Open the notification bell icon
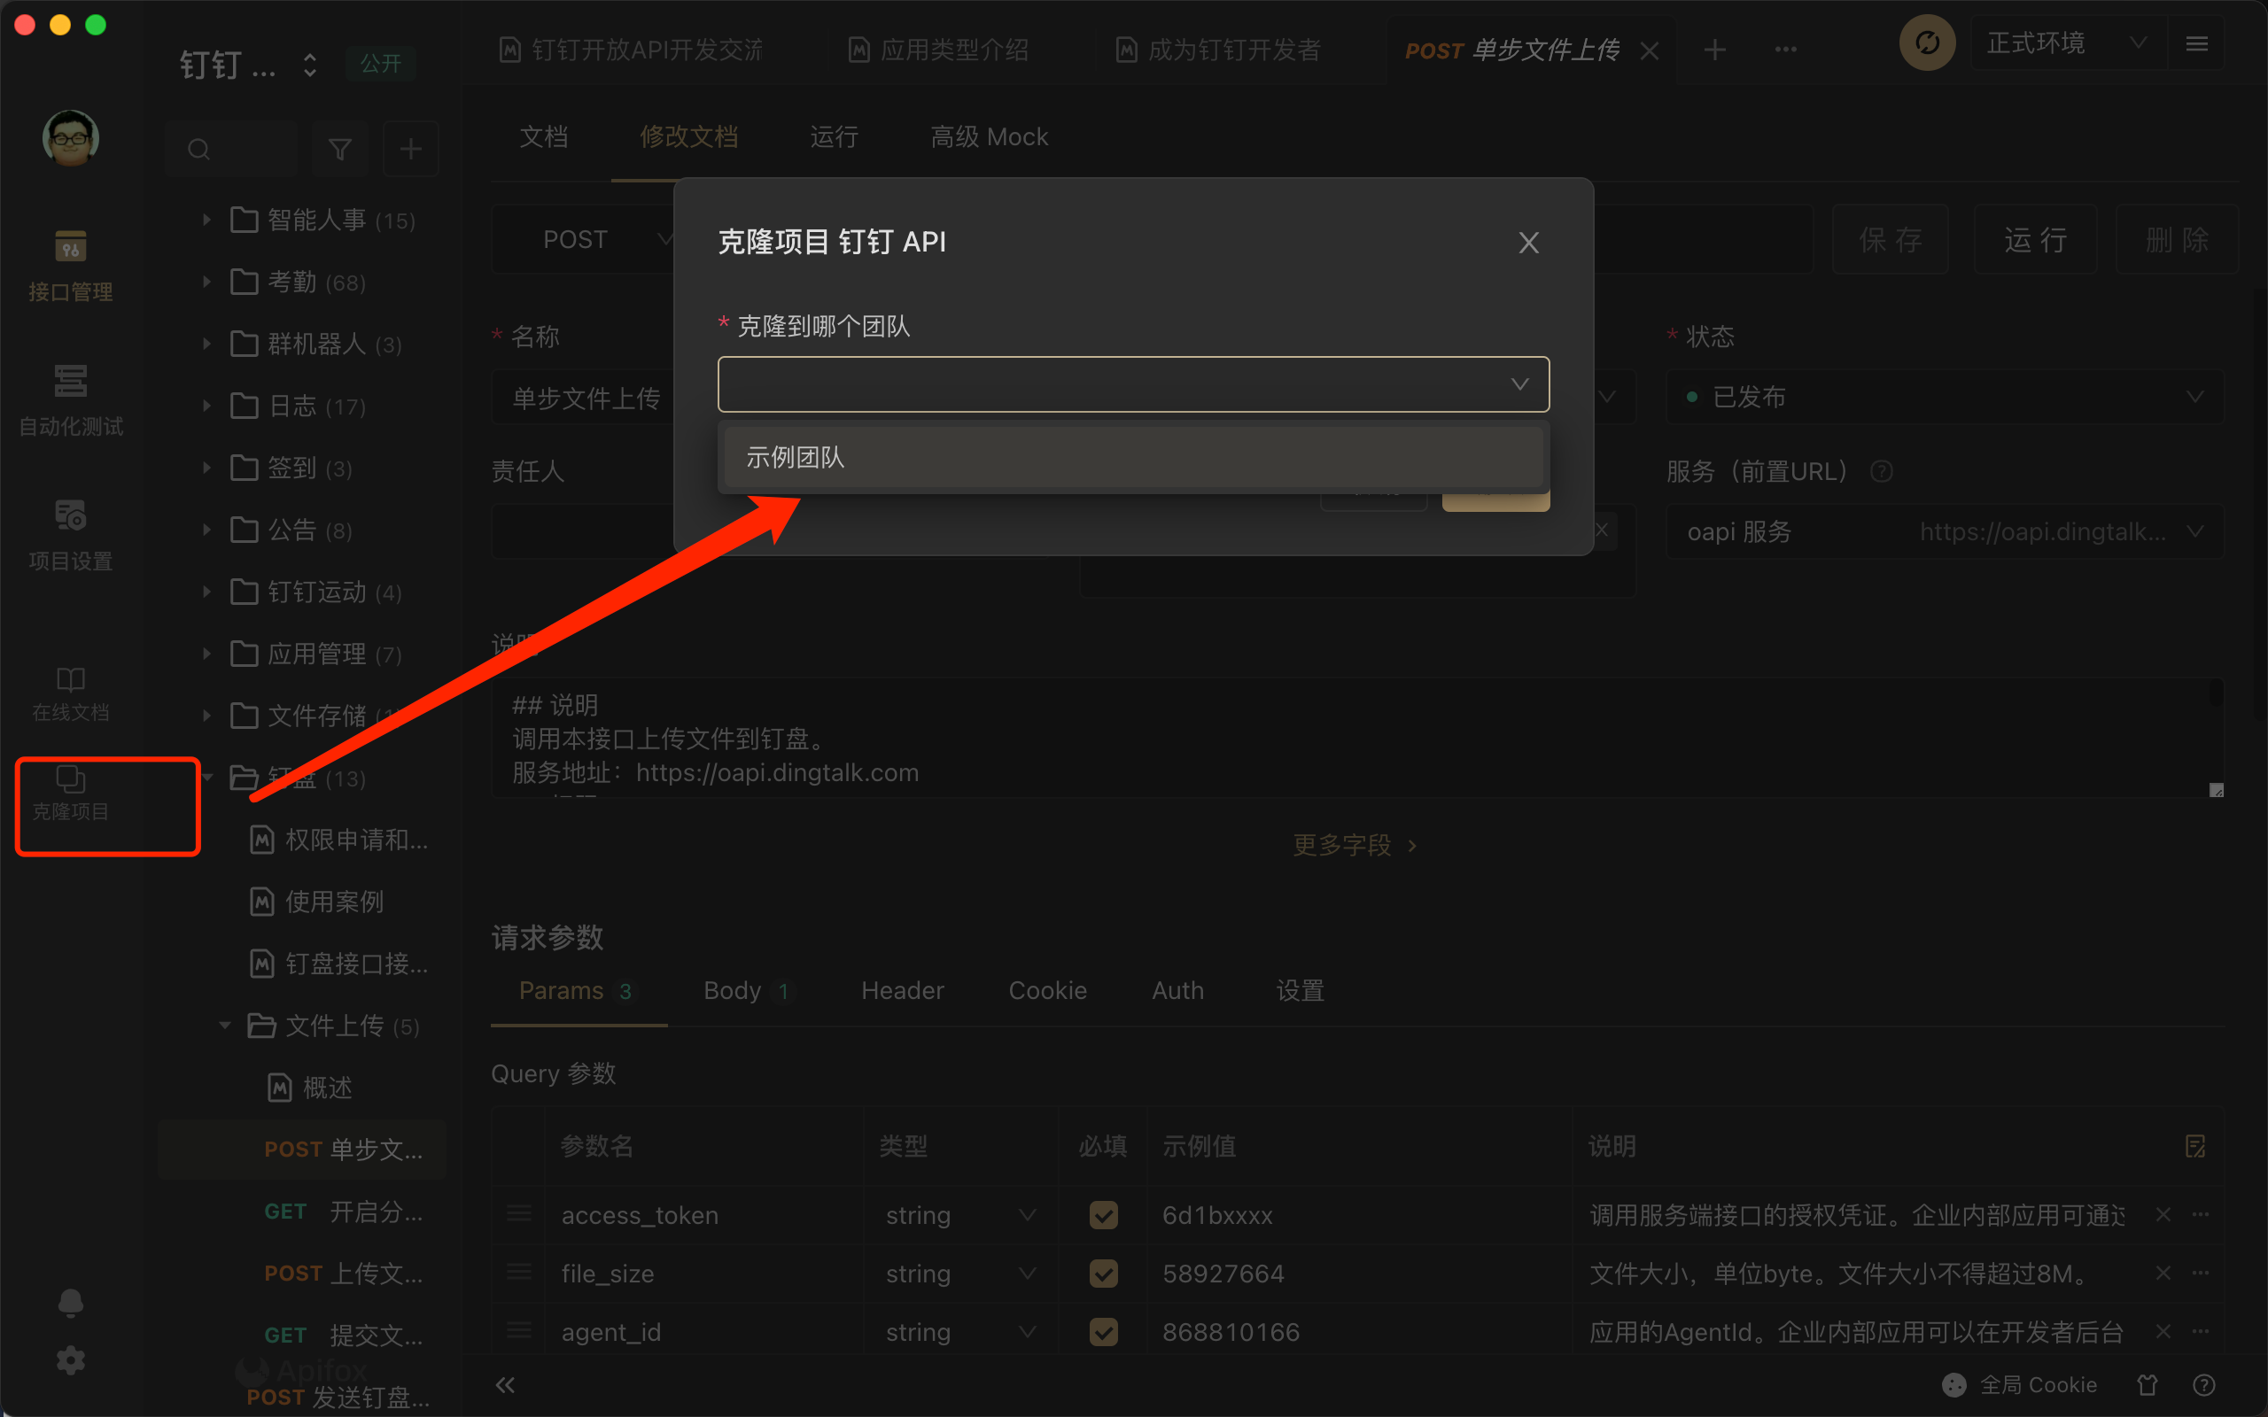This screenshot has height=1417, width=2268. click(70, 1302)
